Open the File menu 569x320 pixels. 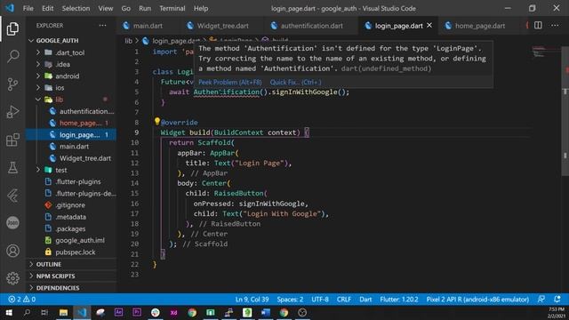point(28,8)
